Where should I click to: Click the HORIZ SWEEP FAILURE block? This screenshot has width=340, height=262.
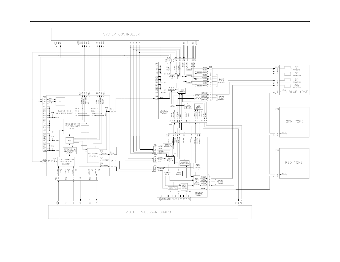[198, 166]
